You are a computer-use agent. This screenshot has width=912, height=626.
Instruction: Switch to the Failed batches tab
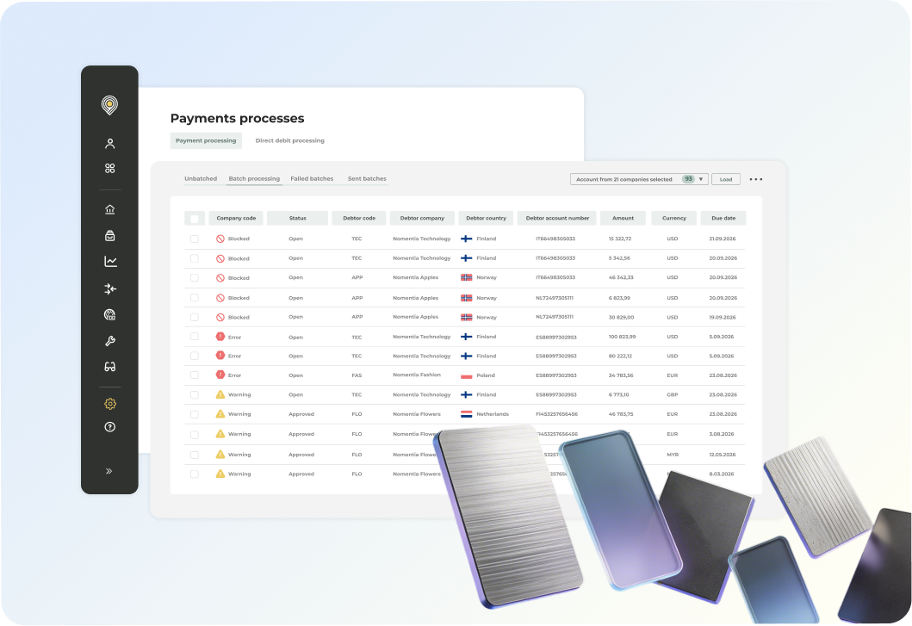(312, 179)
